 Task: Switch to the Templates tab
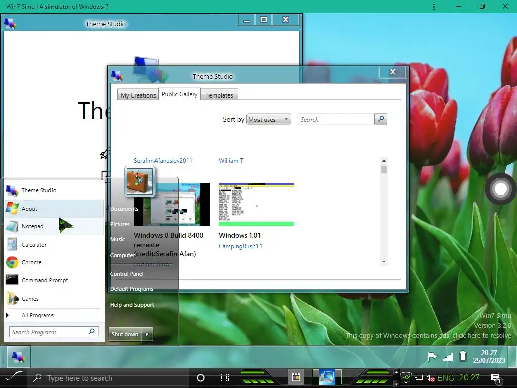(x=220, y=95)
